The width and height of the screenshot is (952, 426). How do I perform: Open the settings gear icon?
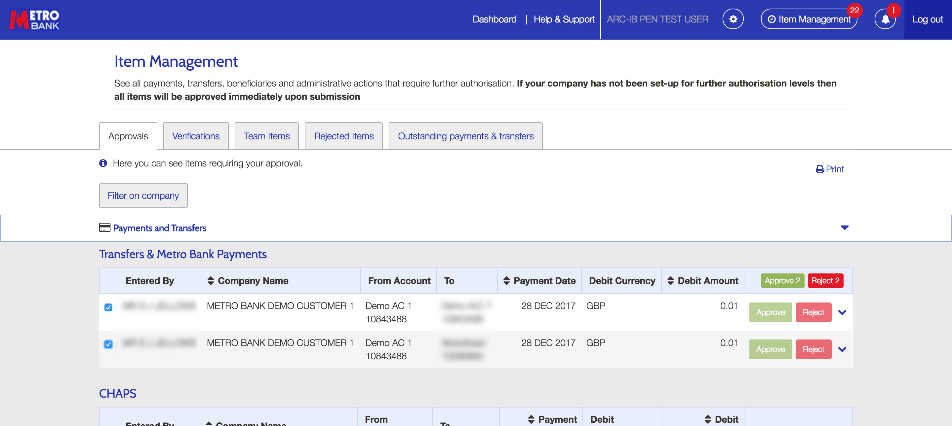pos(733,19)
